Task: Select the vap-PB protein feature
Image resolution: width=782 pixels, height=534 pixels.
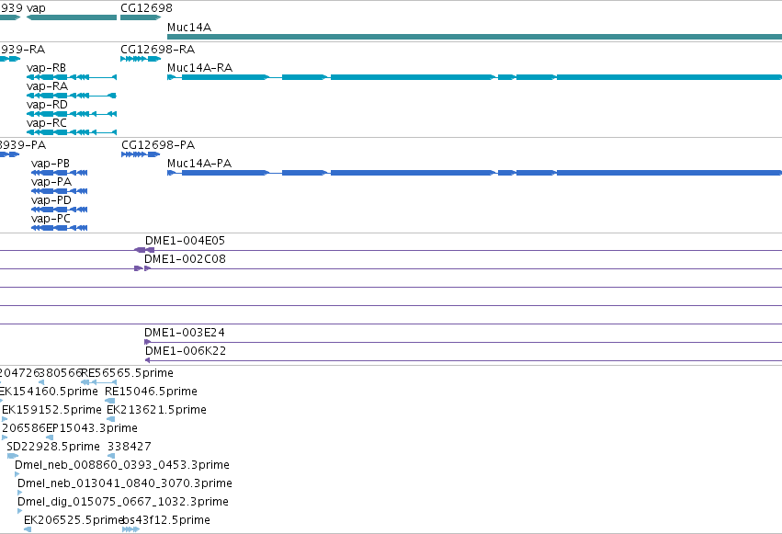Action: coord(60,173)
